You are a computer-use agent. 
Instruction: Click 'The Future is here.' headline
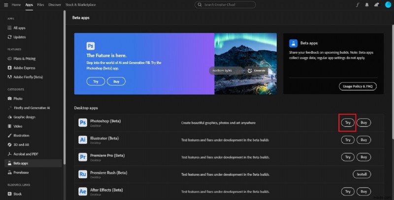[106, 56]
